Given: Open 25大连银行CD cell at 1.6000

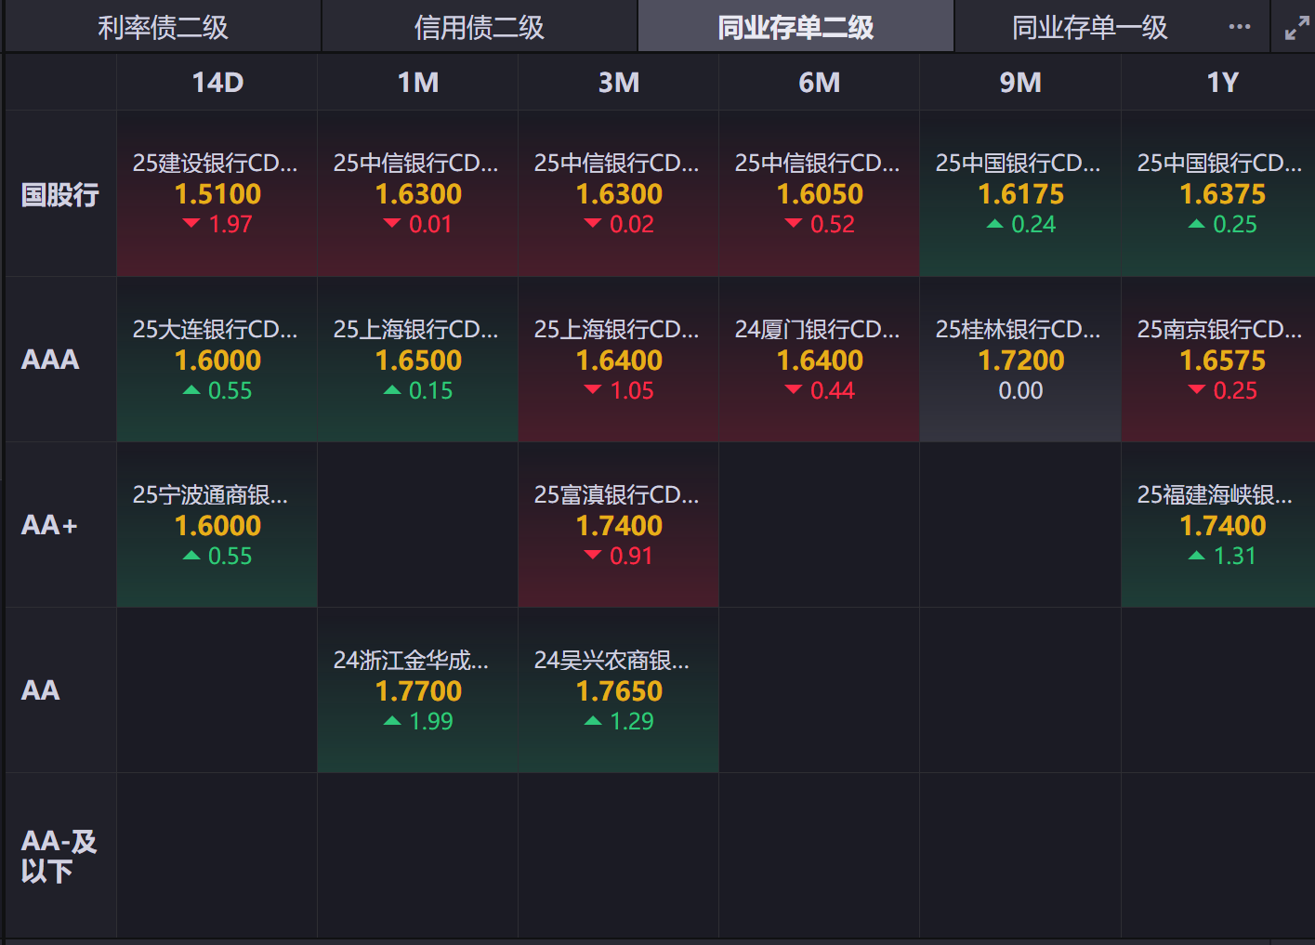Looking at the screenshot, I should 217,360.
